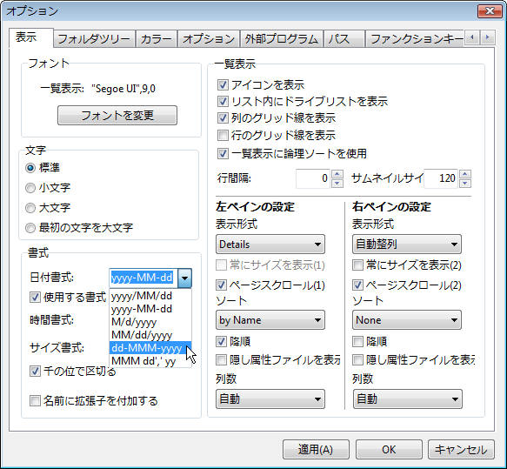Open the by Name sort dropdown

coord(270,320)
